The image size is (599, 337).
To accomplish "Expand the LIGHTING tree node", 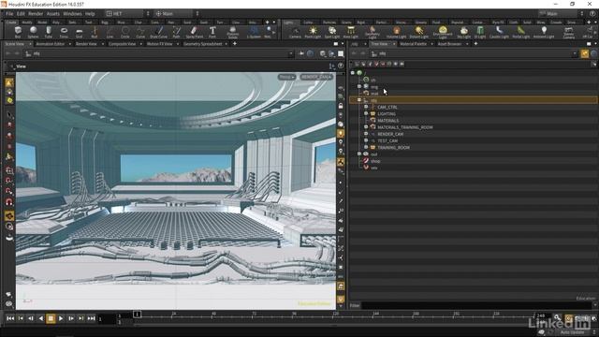I will pos(366,113).
